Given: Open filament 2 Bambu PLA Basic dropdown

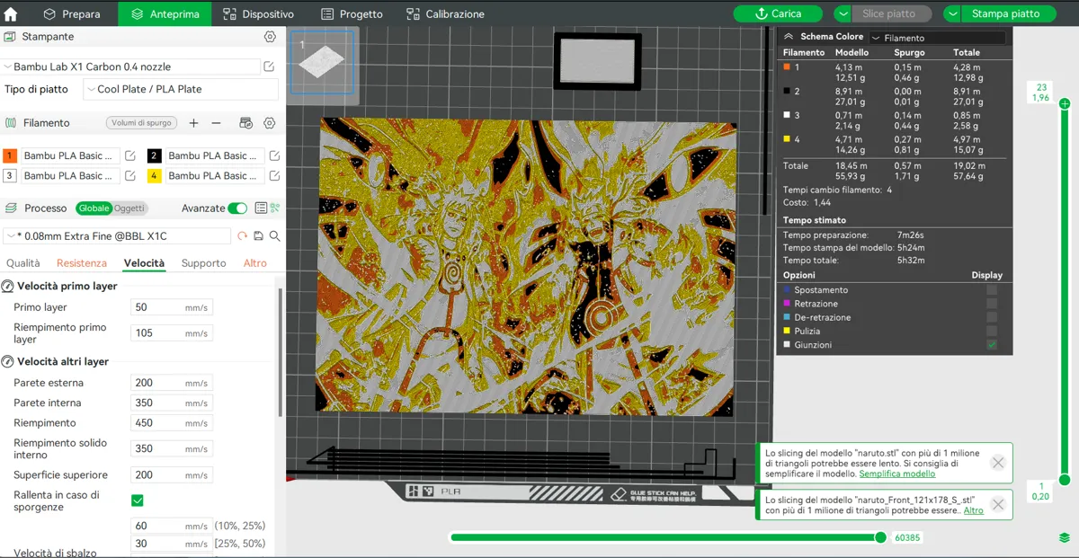Looking at the screenshot, I should click(x=214, y=155).
